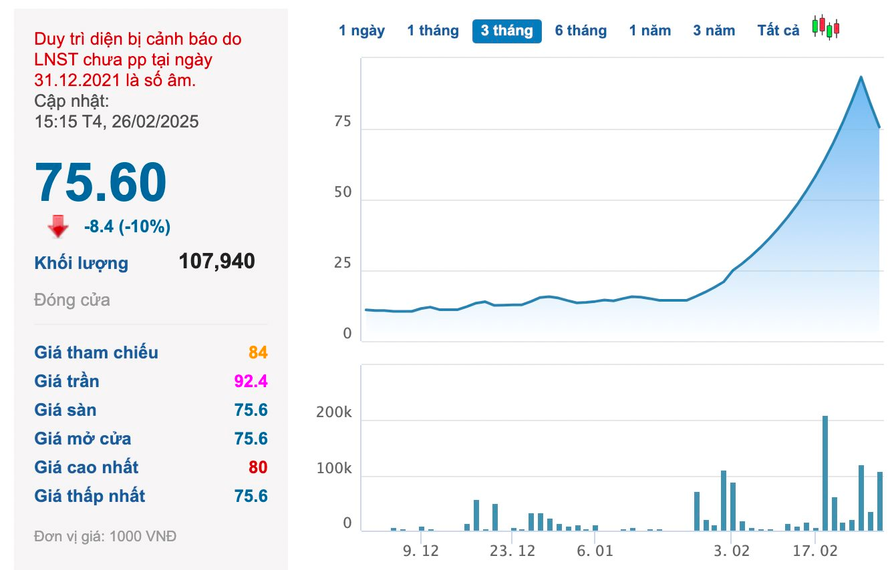
Task: Click the 'Đóng cửa' status text
Action: click(72, 300)
